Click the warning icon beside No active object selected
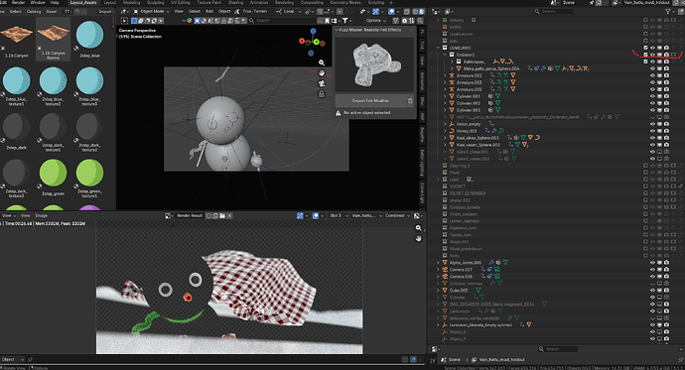 tap(339, 113)
